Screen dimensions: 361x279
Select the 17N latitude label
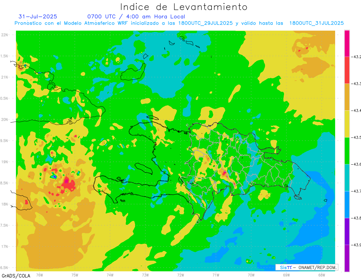(x=5, y=246)
